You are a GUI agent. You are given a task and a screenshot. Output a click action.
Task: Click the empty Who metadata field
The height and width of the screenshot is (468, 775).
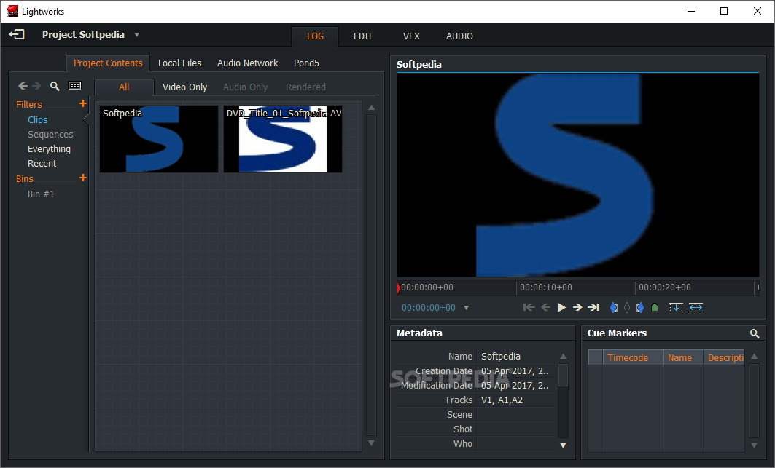tap(515, 444)
